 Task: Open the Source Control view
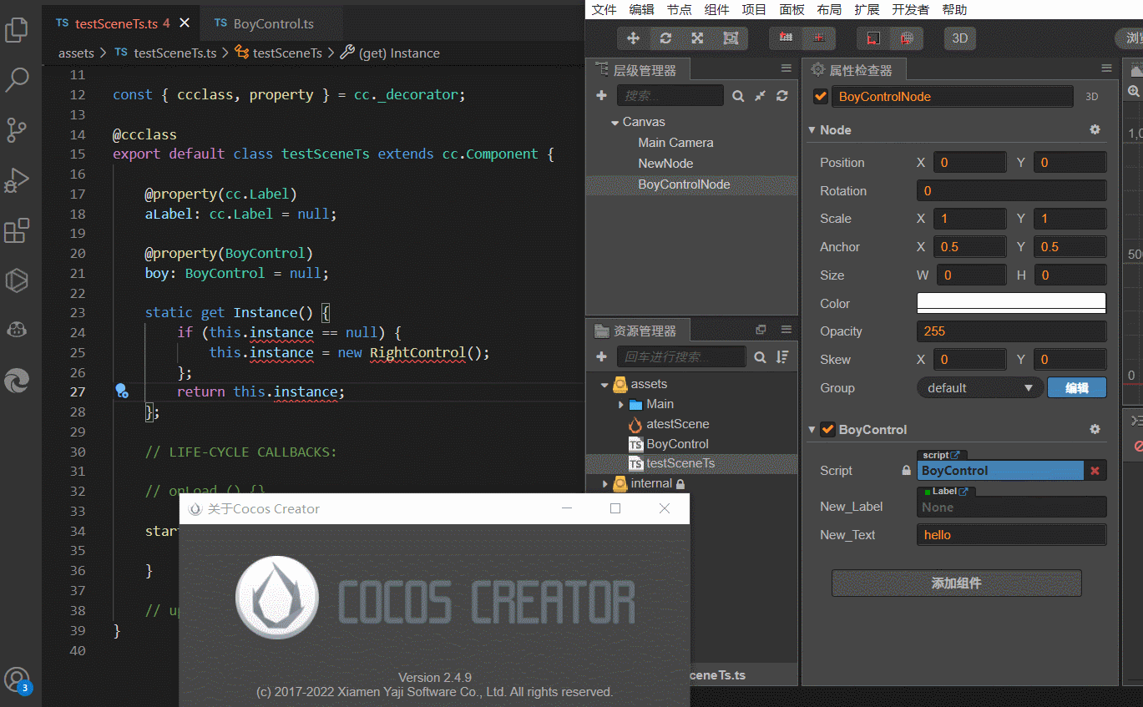point(17,130)
